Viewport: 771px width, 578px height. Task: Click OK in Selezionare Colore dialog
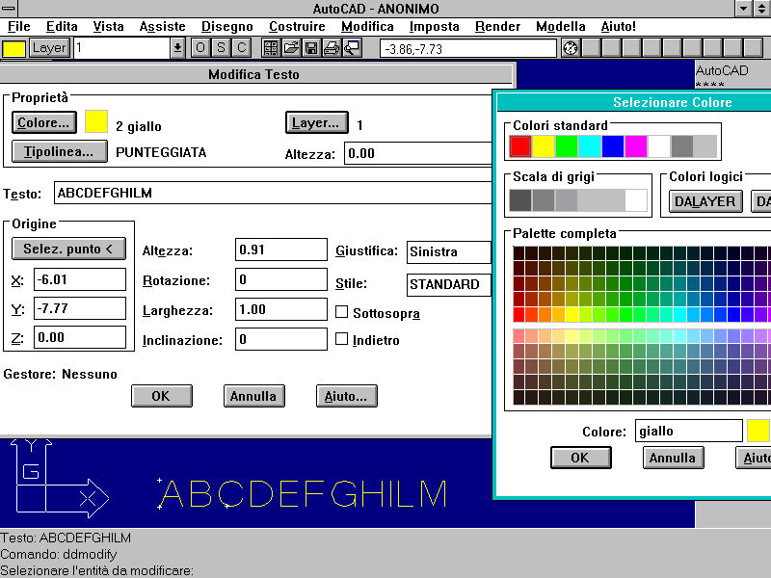580,458
